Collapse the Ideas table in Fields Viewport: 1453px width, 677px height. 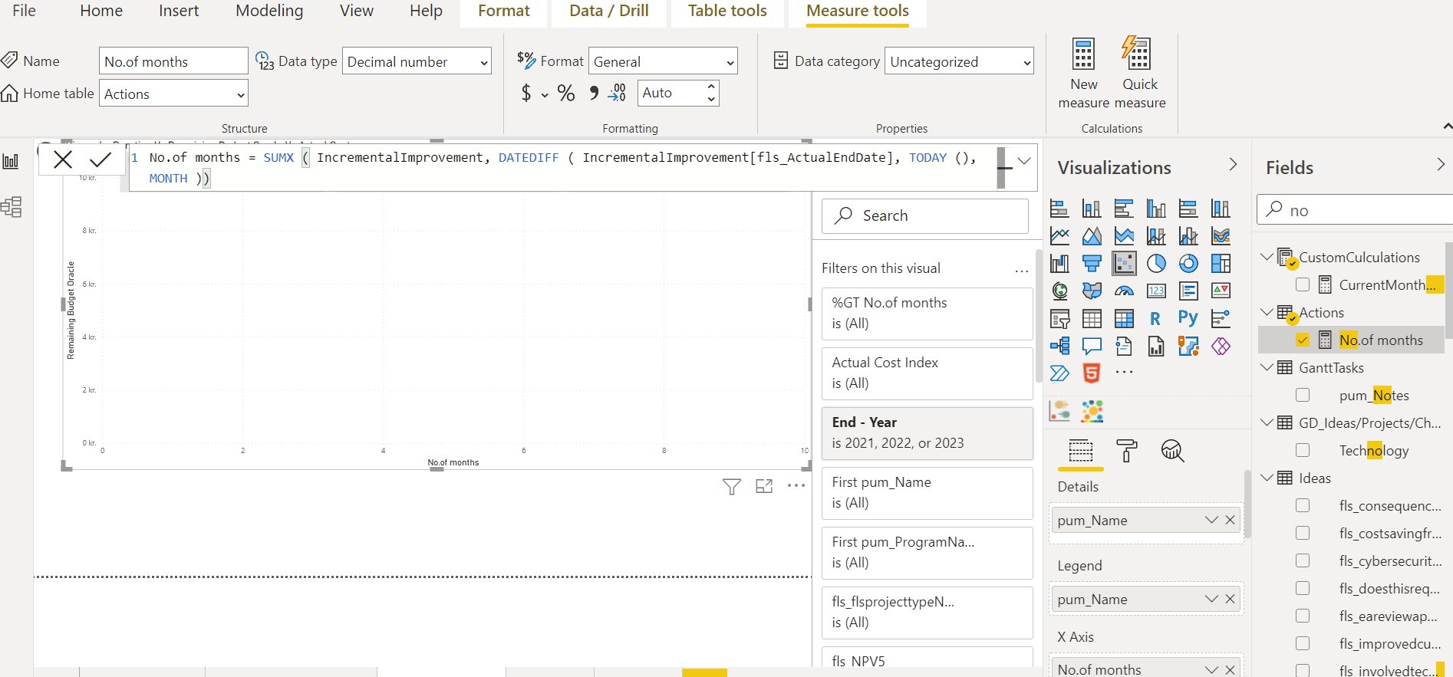click(x=1267, y=478)
